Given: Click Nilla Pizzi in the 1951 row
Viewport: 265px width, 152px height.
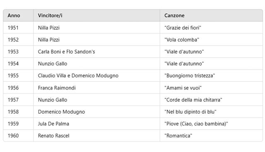Looking at the screenshot, I should (x=49, y=28).
